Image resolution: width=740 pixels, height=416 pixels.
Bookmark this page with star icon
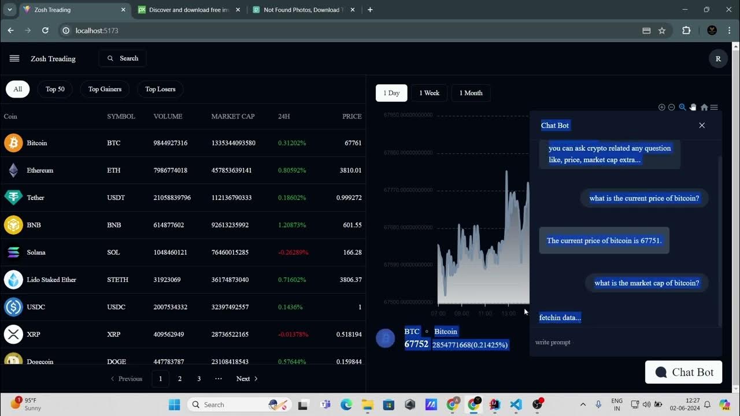pyautogui.click(x=662, y=31)
